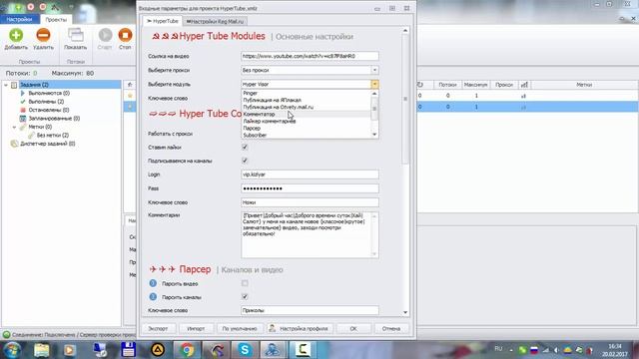
Task: Open the Выберите прокси dropdown arrow
Action: pyautogui.click(x=374, y=70)
